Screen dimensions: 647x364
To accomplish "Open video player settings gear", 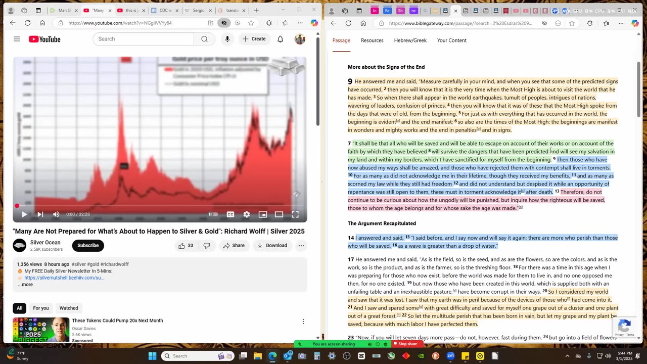I will [247, 214].
